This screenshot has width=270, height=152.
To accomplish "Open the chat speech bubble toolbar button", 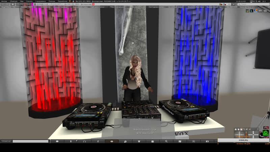I will 57,141.
